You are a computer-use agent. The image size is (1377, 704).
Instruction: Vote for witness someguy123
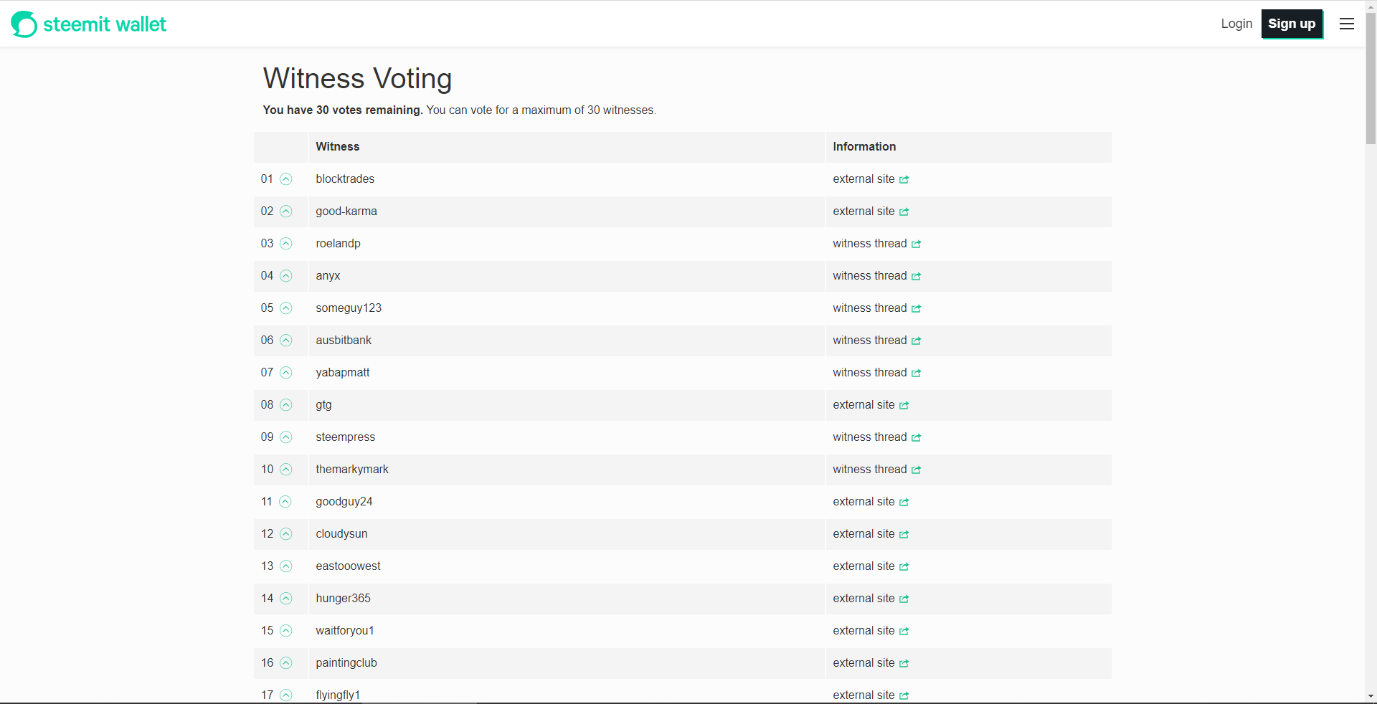point(286,308)
